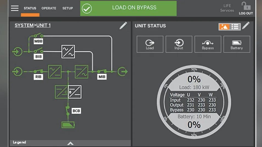Click the Voltage table header
Viewport: 262px width, 147px height.
pos(177,95)
